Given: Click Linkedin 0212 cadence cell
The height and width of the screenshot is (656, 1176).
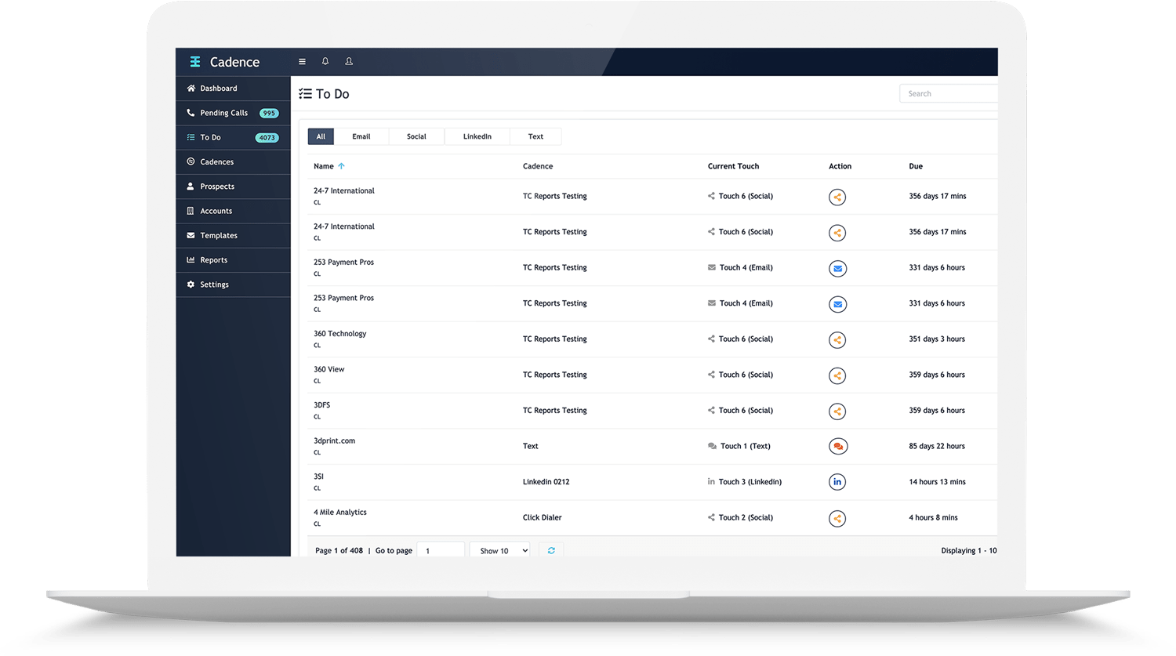Looking at the screenshot, I should pos(546,482).
